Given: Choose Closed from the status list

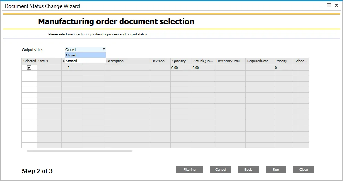Looking at the screenshot, I should tap(85, 55).
